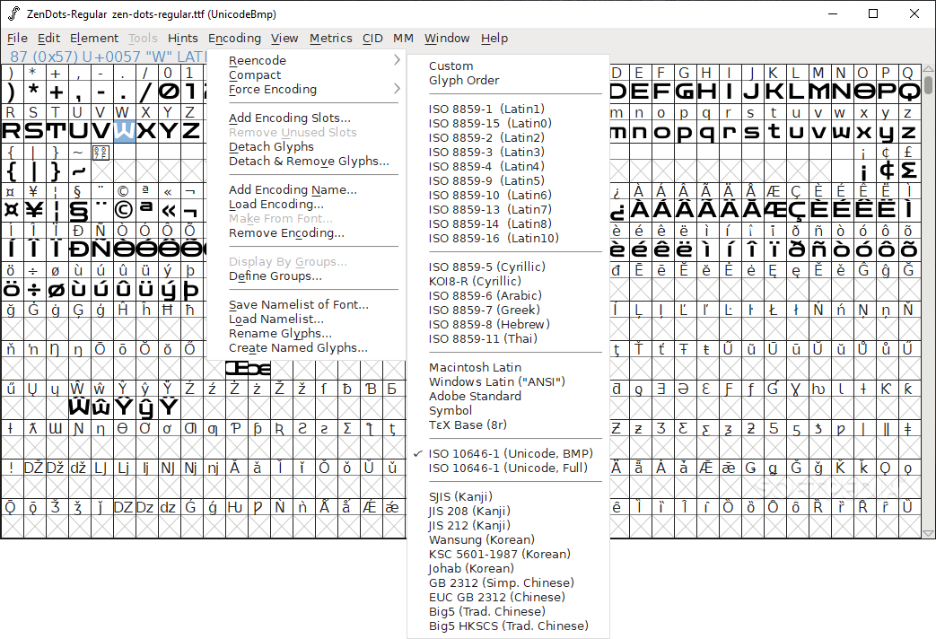Expand the Force Encoding submenu

coord(313,89)
